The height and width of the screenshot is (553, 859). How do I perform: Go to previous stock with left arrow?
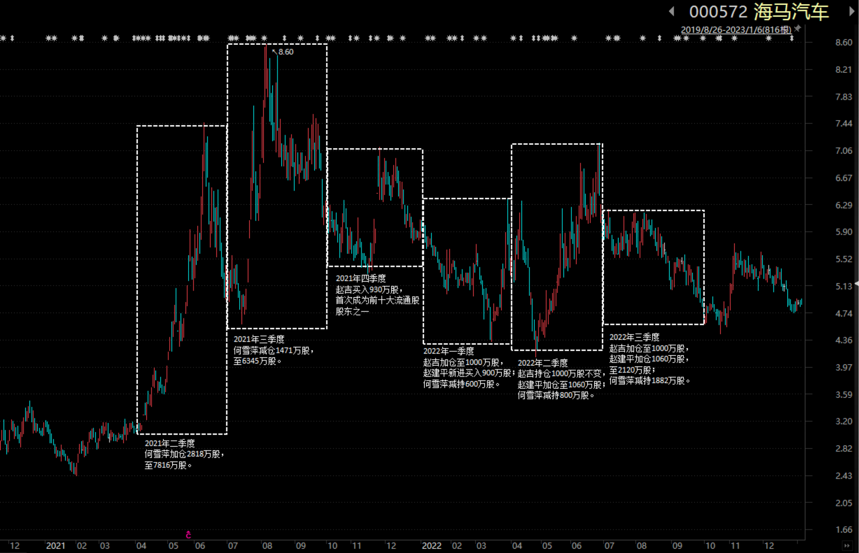click(x=672, y=11)
